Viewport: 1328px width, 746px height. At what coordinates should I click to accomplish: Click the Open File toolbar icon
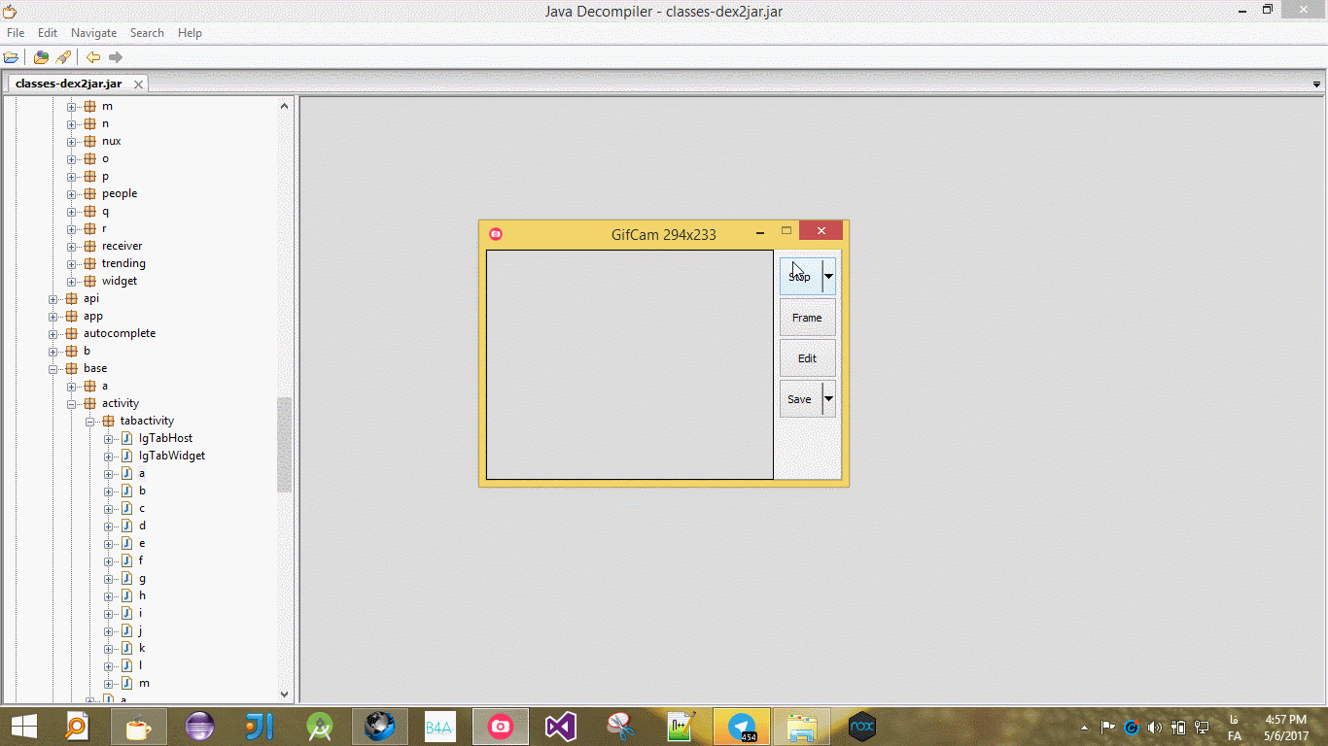click(x=12, y=57)
